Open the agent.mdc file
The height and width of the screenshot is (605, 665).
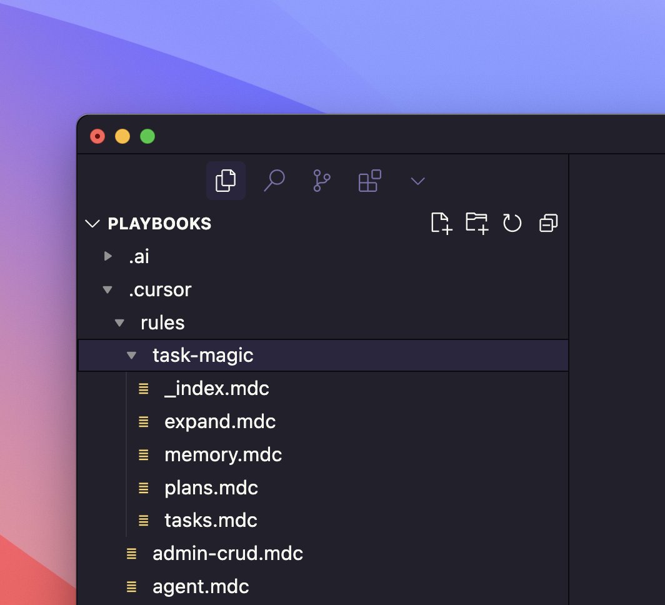[x=201, y=587]
